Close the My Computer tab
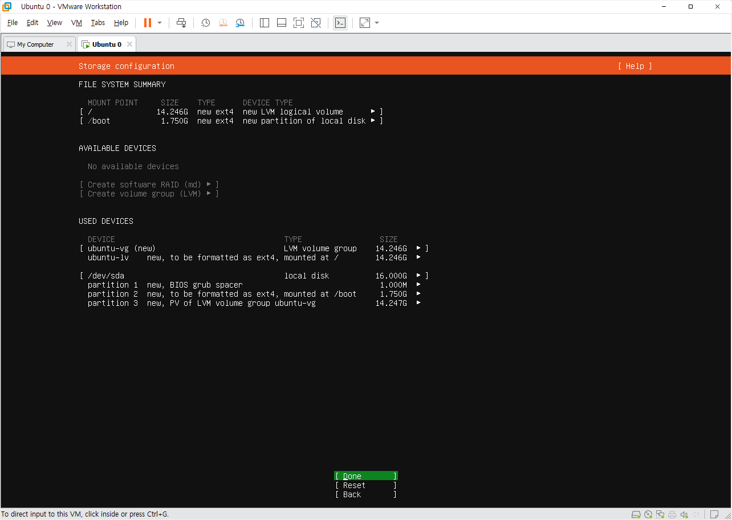The height and width of the screenshot is (520, 732). tap(69, 44)
